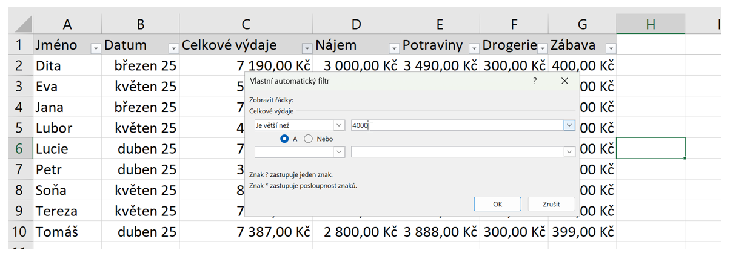The width and height of the screenshot is (750, 253).
Task: Expand the second condition operator dropdown
Action: click(340, 152)
